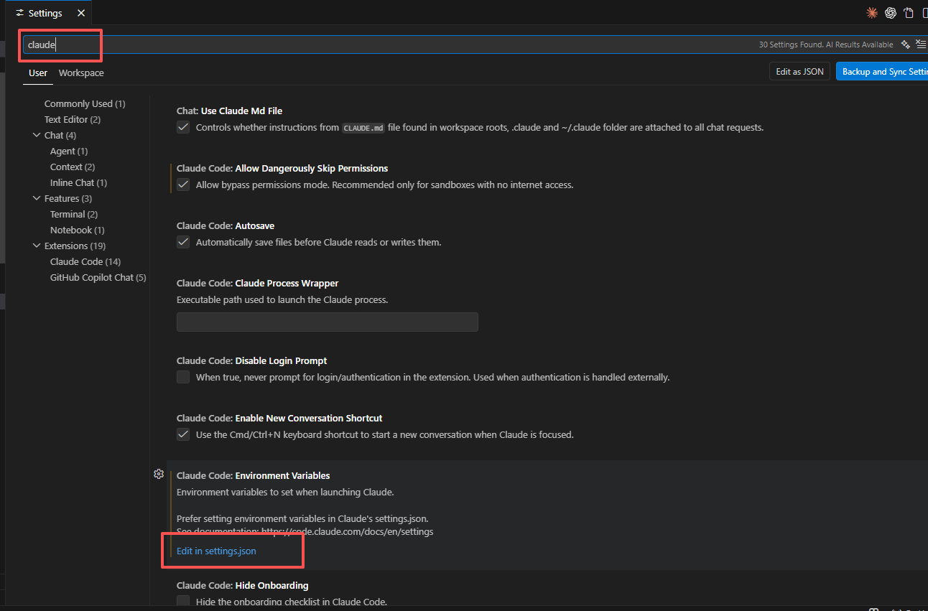Screen dimensions: 928x611
Task: Click the Claude Code: Autosave heading
Action: [226, 226]
